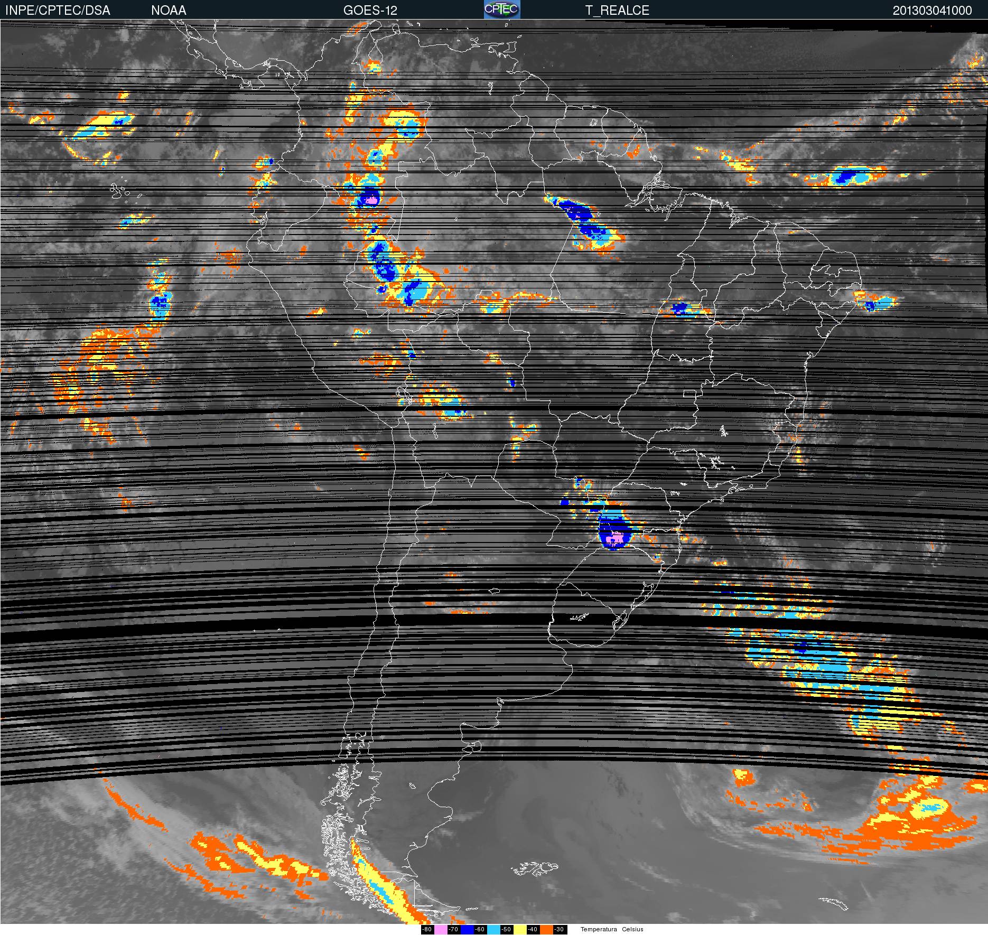Click the T_REALCE product label

[617, 11]
